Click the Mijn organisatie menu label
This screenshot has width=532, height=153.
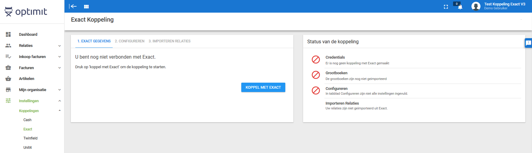click(33, 90)
